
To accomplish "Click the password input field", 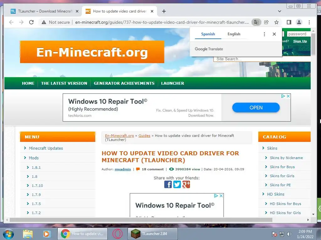I will [298, 34].
